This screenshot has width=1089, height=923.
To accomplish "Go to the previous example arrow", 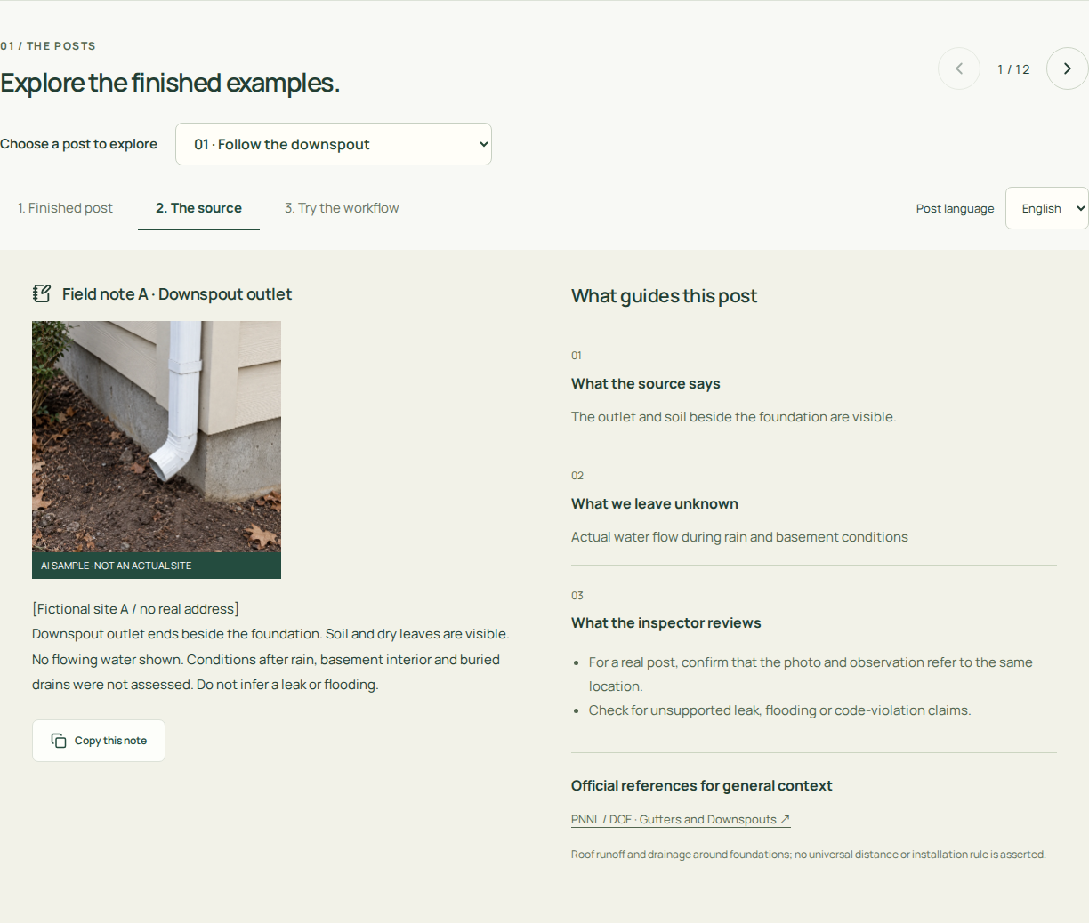I will tap(959, 68).
